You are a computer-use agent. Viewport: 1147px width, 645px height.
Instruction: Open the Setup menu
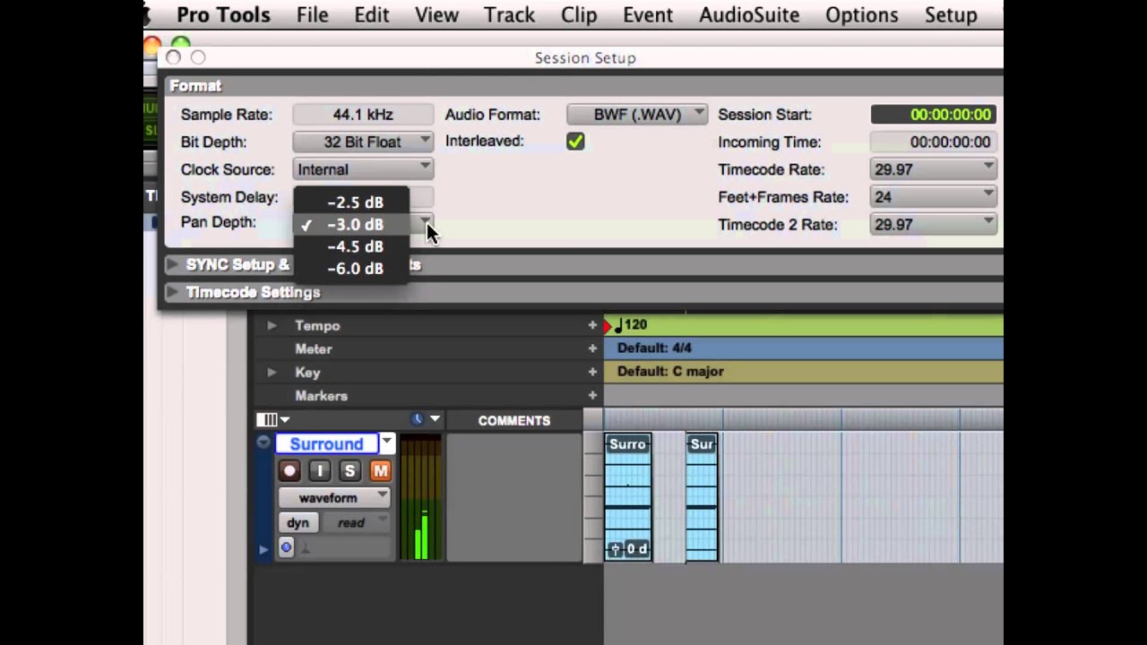pos(951,15)
